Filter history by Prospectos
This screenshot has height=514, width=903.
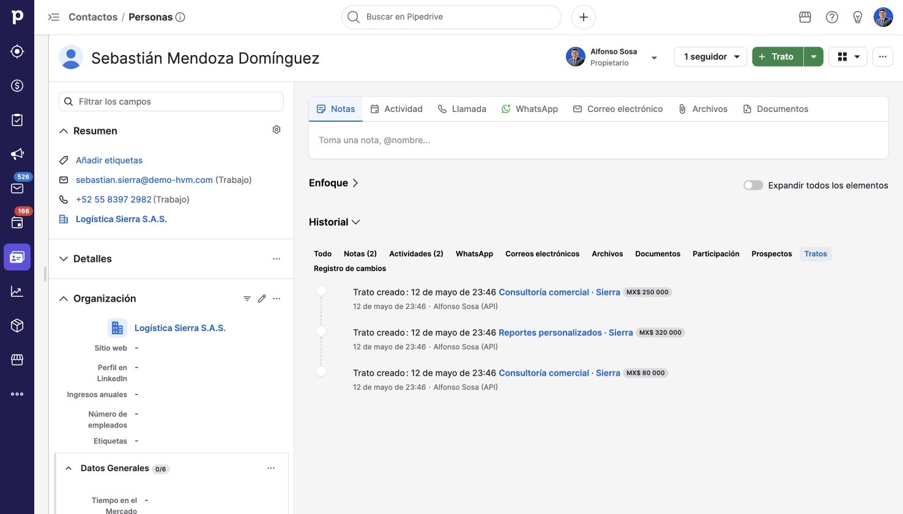coord(771,254)
